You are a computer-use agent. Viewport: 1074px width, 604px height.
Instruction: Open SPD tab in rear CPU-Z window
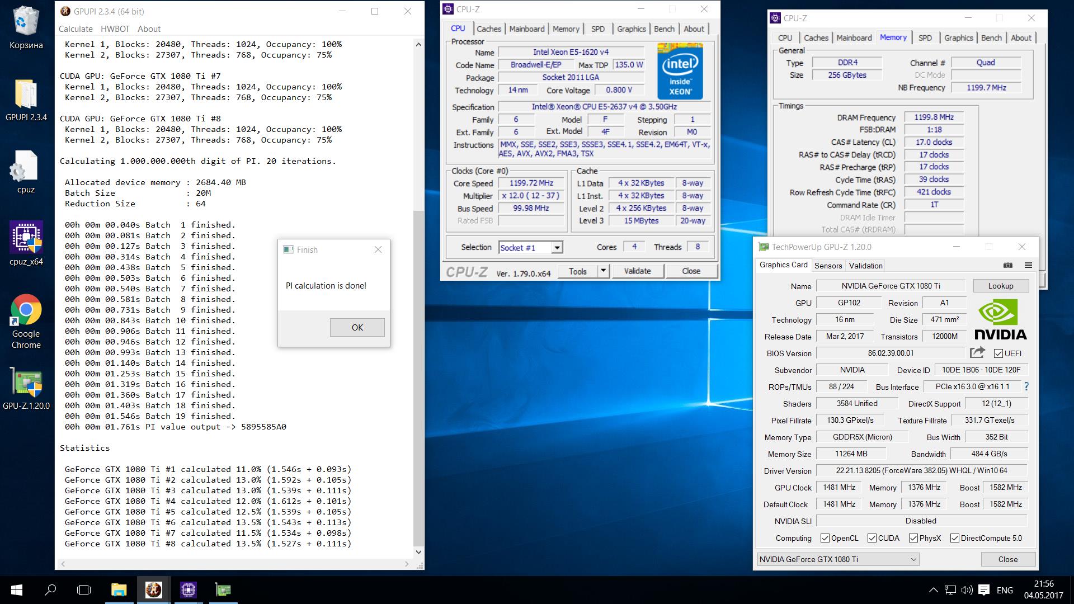[925, 38]
